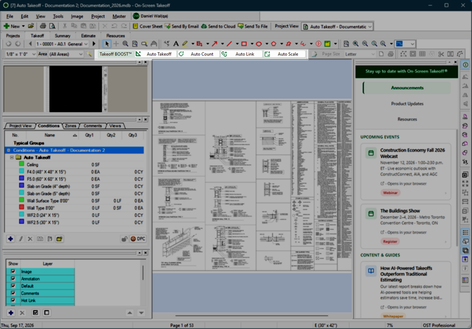Toggle the Hot Link layer checkbox
This screenshot has height=329, width=472.
(13, 300)
